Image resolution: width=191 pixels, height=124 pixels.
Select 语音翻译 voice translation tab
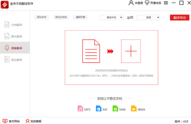[15, 48]
